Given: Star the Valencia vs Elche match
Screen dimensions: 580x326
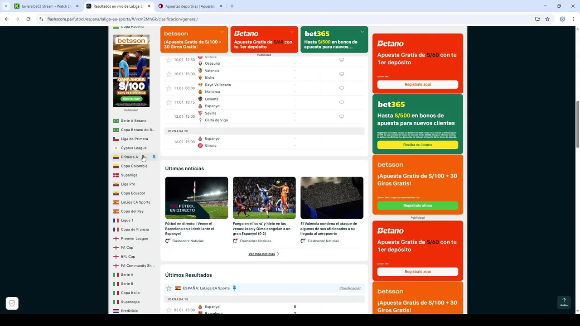Looking at the screenshot, I should tap(169, 74).
